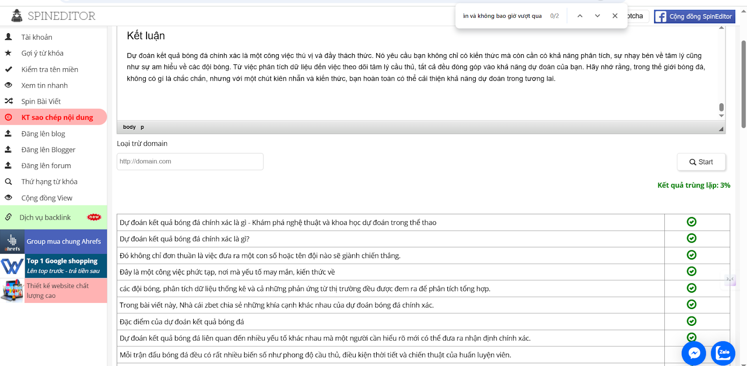
Task: Click the upload icon beside Đăng lên blog
Action: (x=8, y=133)
